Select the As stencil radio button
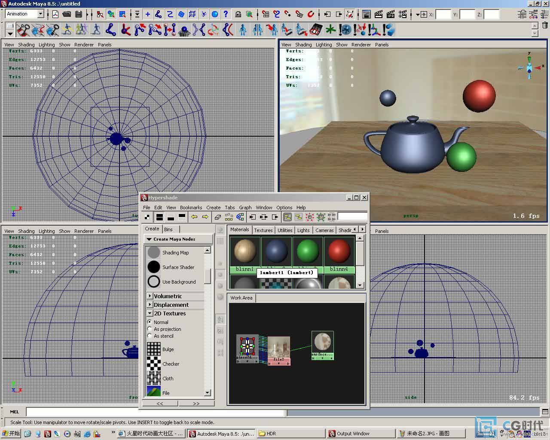 click(x=150, y=336)
